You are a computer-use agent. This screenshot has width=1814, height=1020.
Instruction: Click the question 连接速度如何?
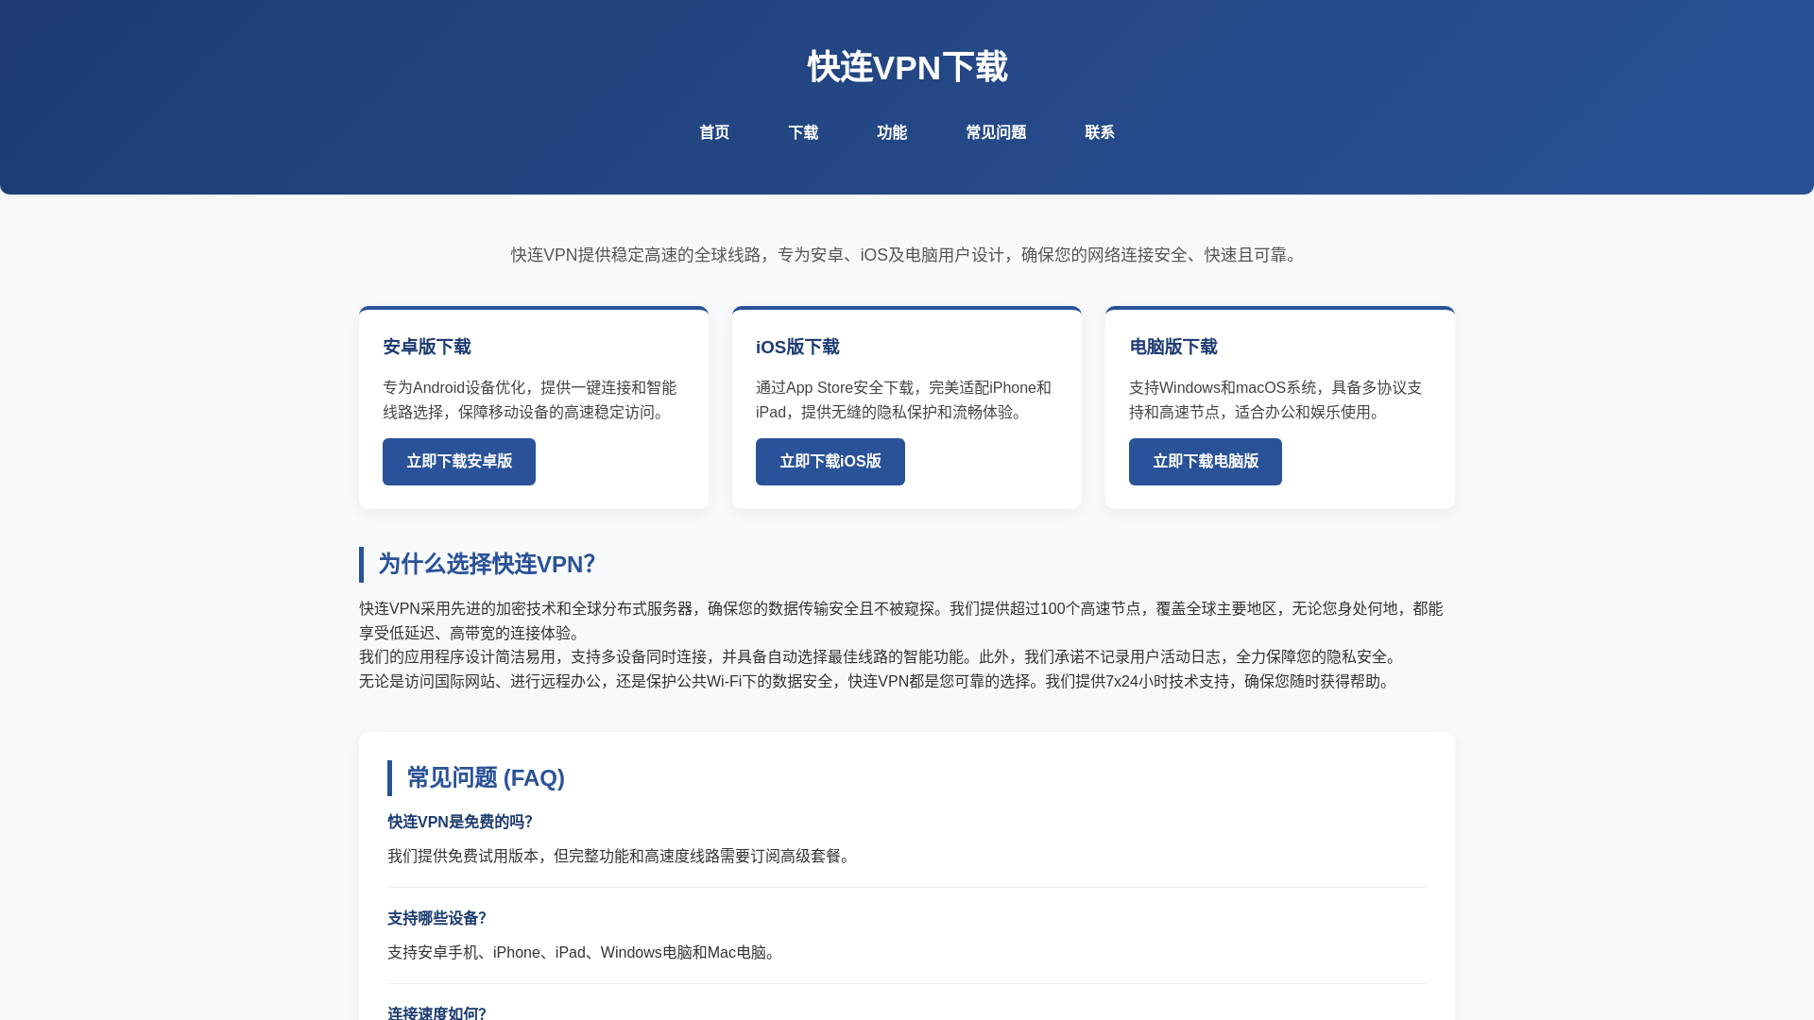[x=436, y=1012]
